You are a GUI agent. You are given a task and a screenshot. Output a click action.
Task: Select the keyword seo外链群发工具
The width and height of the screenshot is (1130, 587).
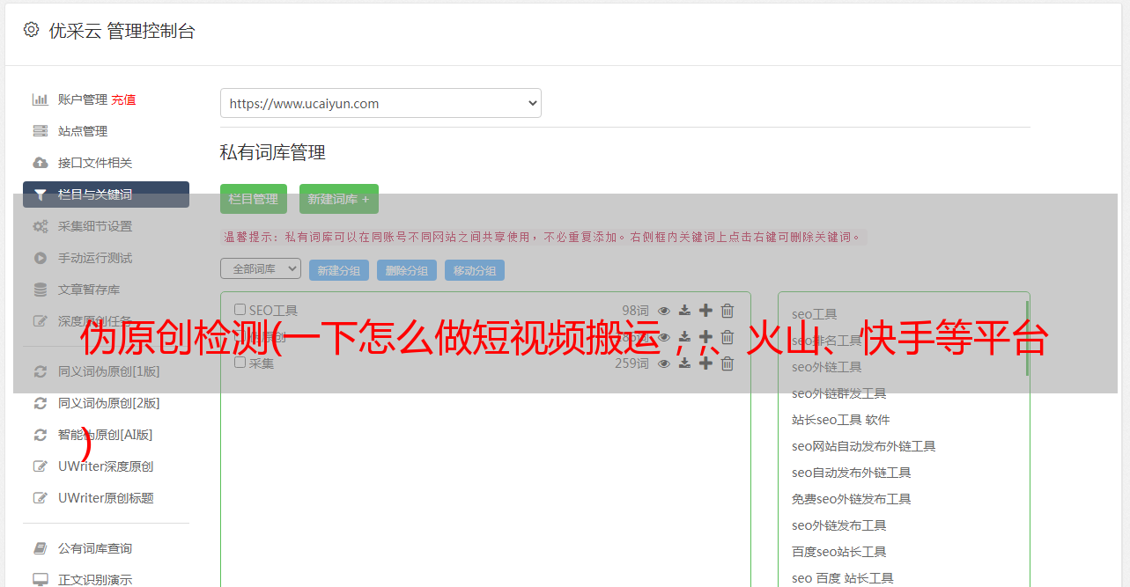(x=839, y=393)
